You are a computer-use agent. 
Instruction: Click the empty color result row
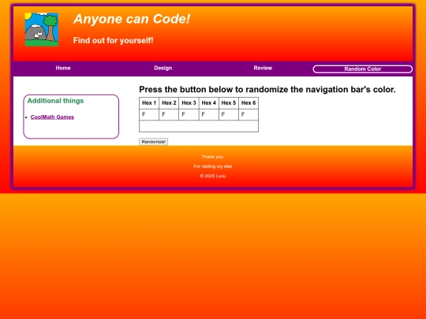[199, 126]
